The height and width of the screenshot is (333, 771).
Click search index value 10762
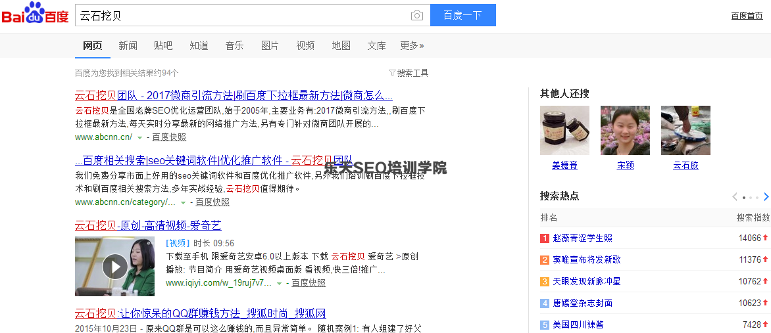[x=749, y=281]
